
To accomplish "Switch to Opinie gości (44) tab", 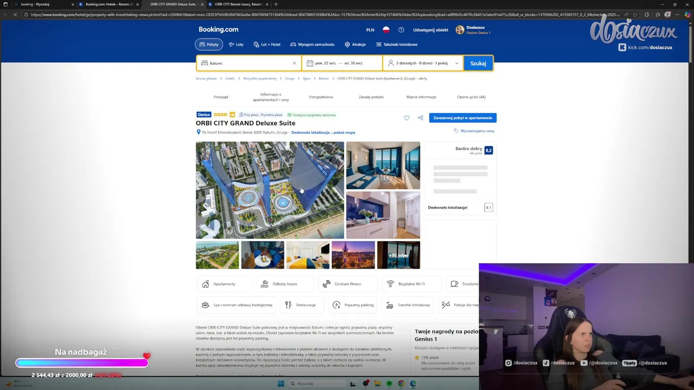I will (471, 97).
